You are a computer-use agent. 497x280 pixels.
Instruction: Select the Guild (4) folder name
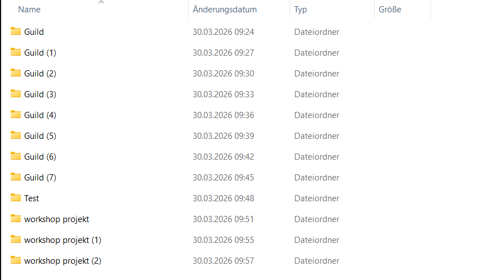point(40,115)
